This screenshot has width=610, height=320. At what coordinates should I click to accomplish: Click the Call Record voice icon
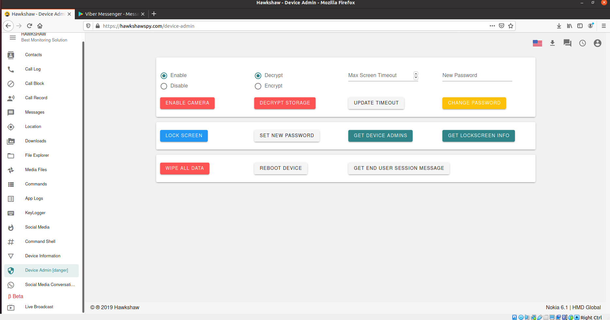click(11, 98)
